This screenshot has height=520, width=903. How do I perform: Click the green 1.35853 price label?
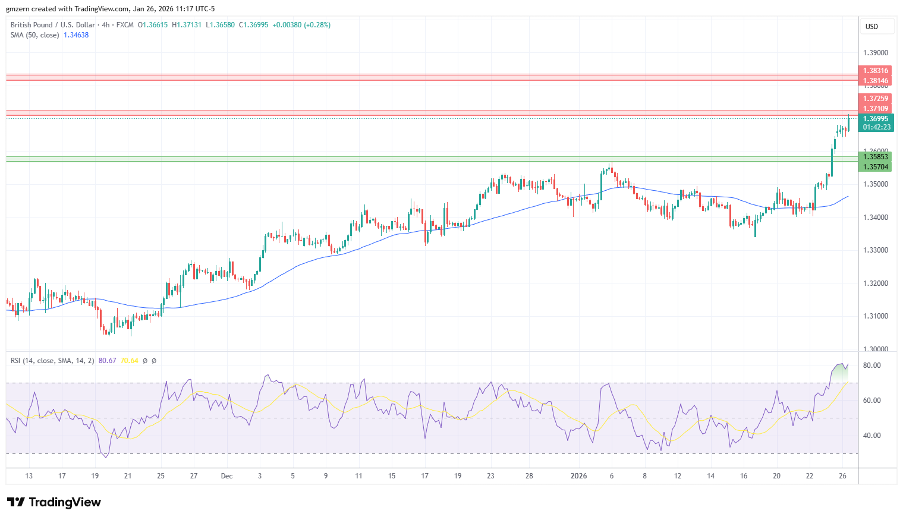pos(876,157)
